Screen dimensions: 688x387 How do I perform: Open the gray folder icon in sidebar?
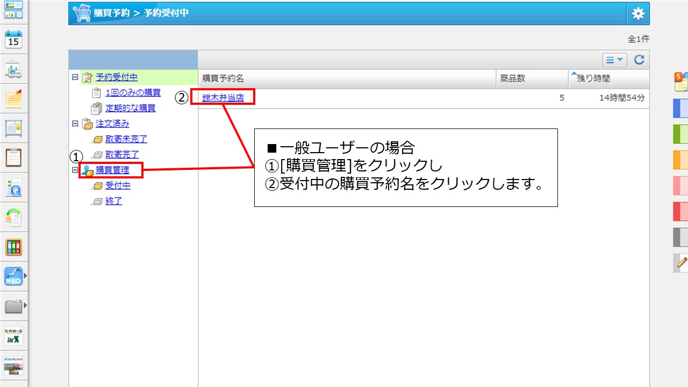(13, 306)
